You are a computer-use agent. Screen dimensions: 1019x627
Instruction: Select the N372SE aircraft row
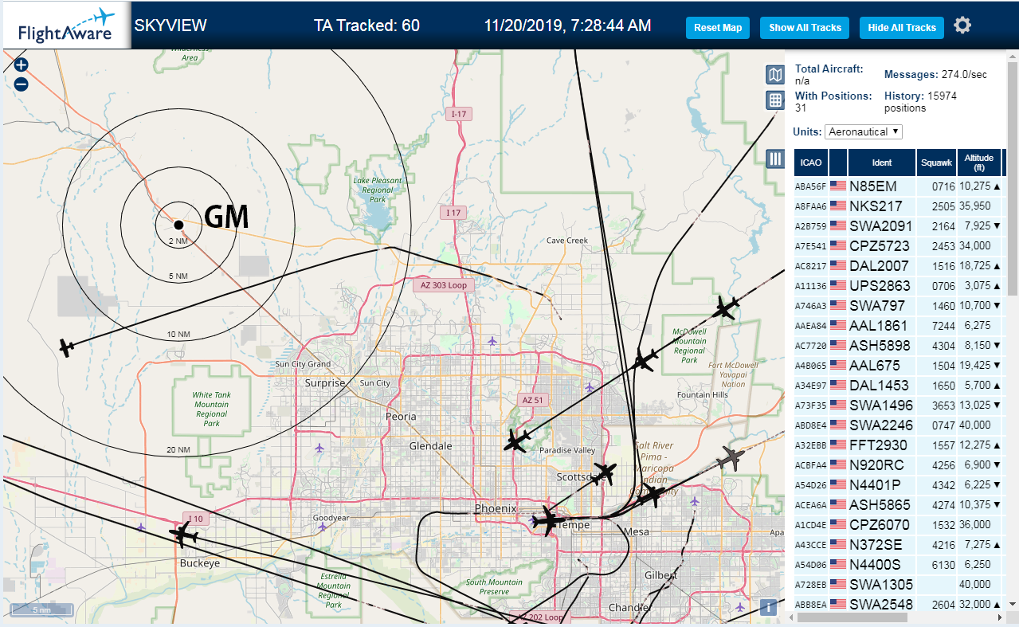(x=898, y=545)
